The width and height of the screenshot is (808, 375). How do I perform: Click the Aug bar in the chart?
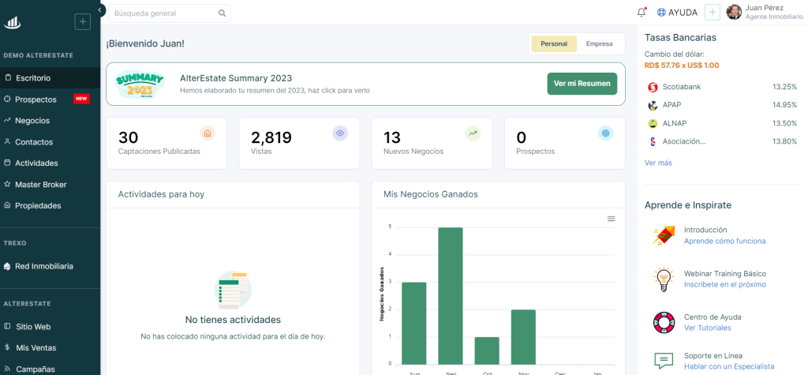pos(413,324)
